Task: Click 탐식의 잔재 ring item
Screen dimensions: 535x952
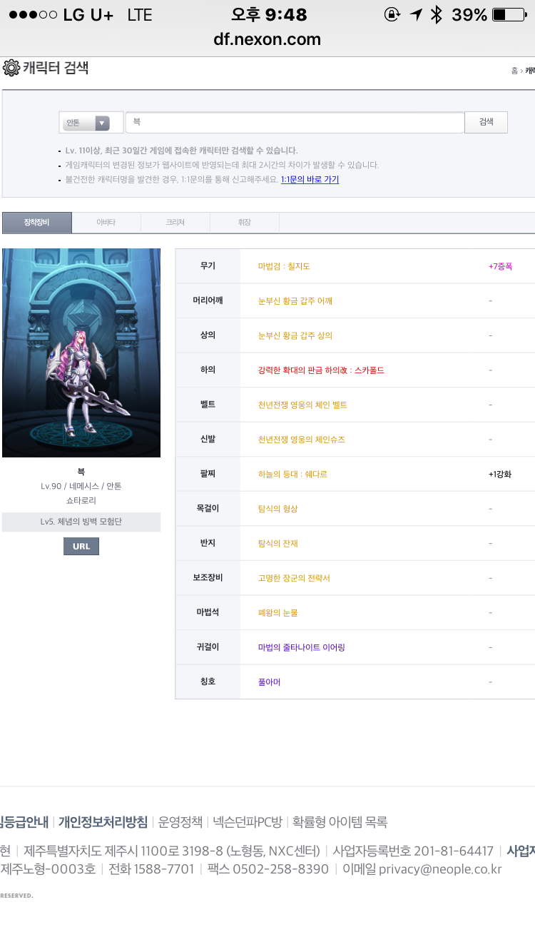Action: [278, 543]
